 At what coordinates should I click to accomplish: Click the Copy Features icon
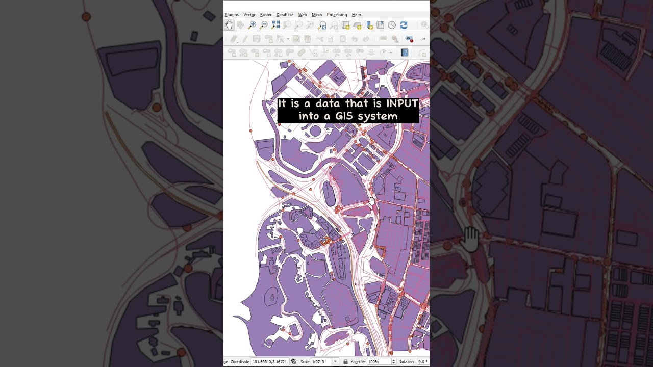pos(331,39)
